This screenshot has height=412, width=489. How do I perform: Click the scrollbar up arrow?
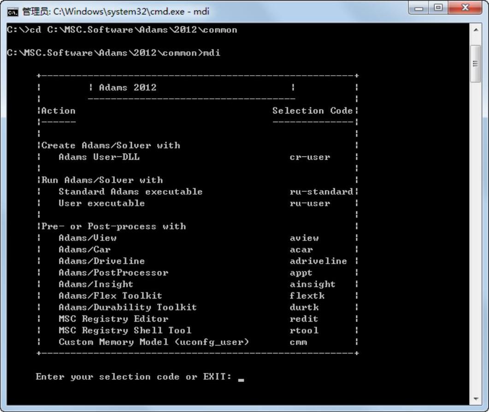coord(476,30)
